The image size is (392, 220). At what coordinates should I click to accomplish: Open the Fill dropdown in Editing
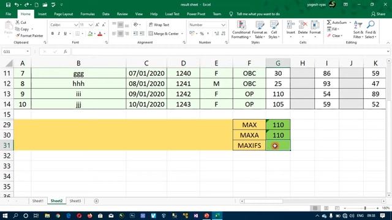[333, 29]
